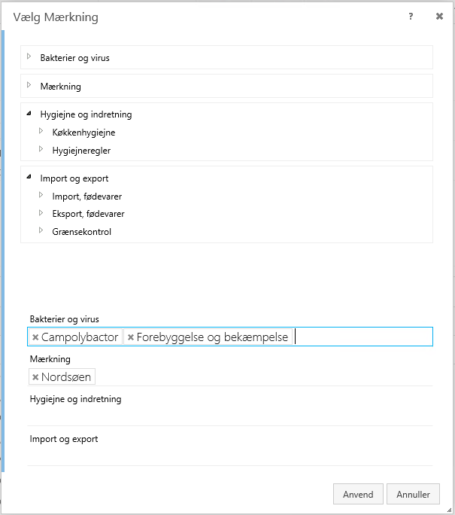Click the help question mark icon
The width and height of the screenshot is (455, 515).
tap(411, 17)
